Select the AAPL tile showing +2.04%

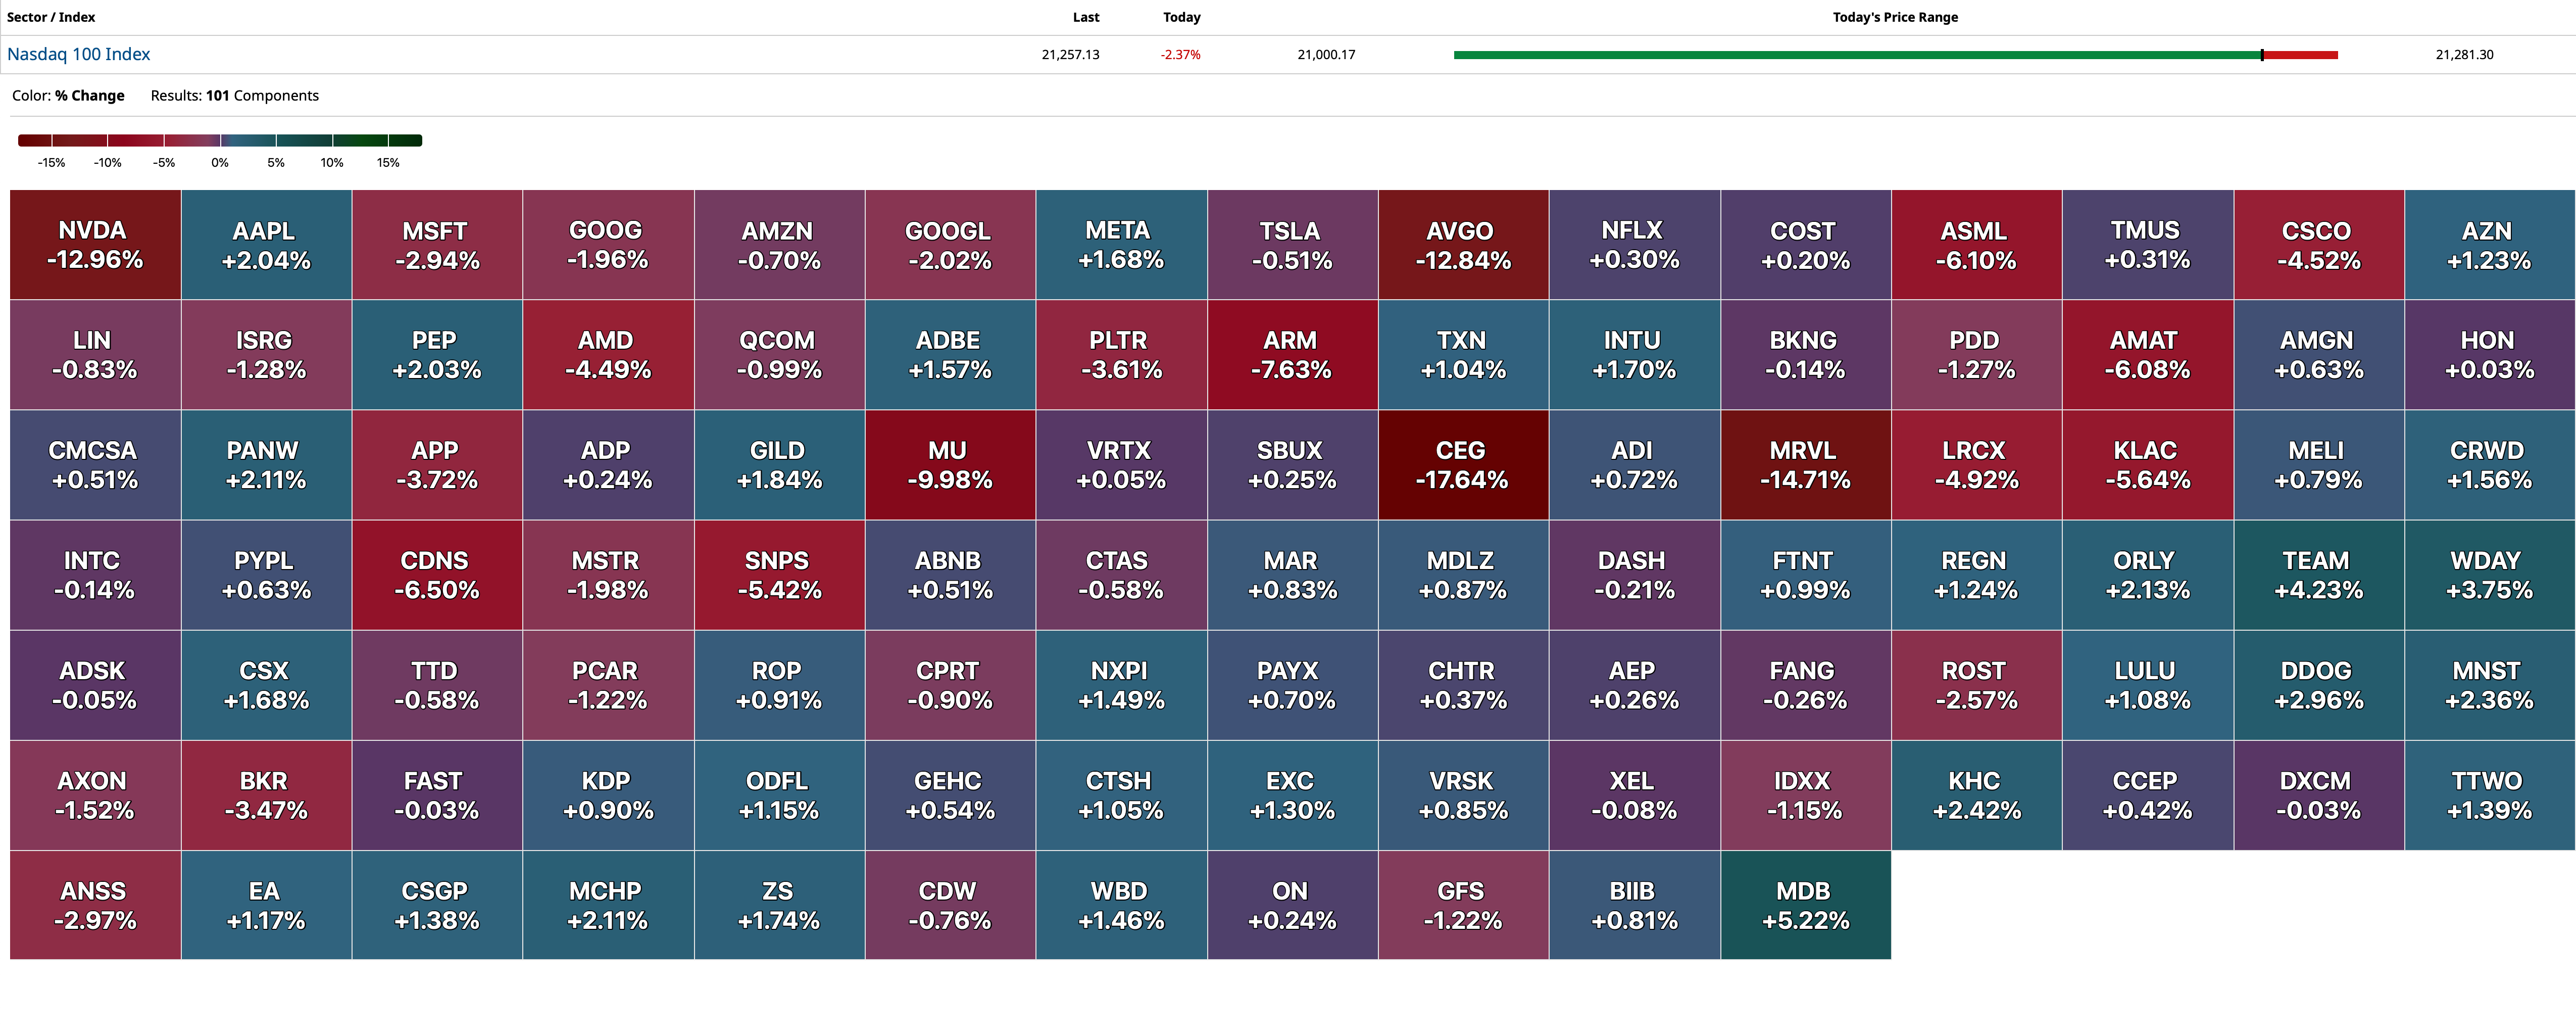pyautogui.click(x=266, y=245)
